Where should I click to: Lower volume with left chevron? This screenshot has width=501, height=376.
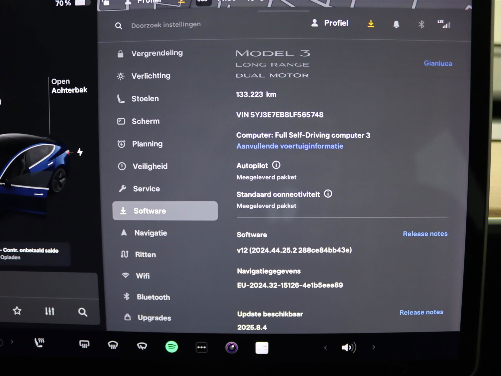point(325,348)
